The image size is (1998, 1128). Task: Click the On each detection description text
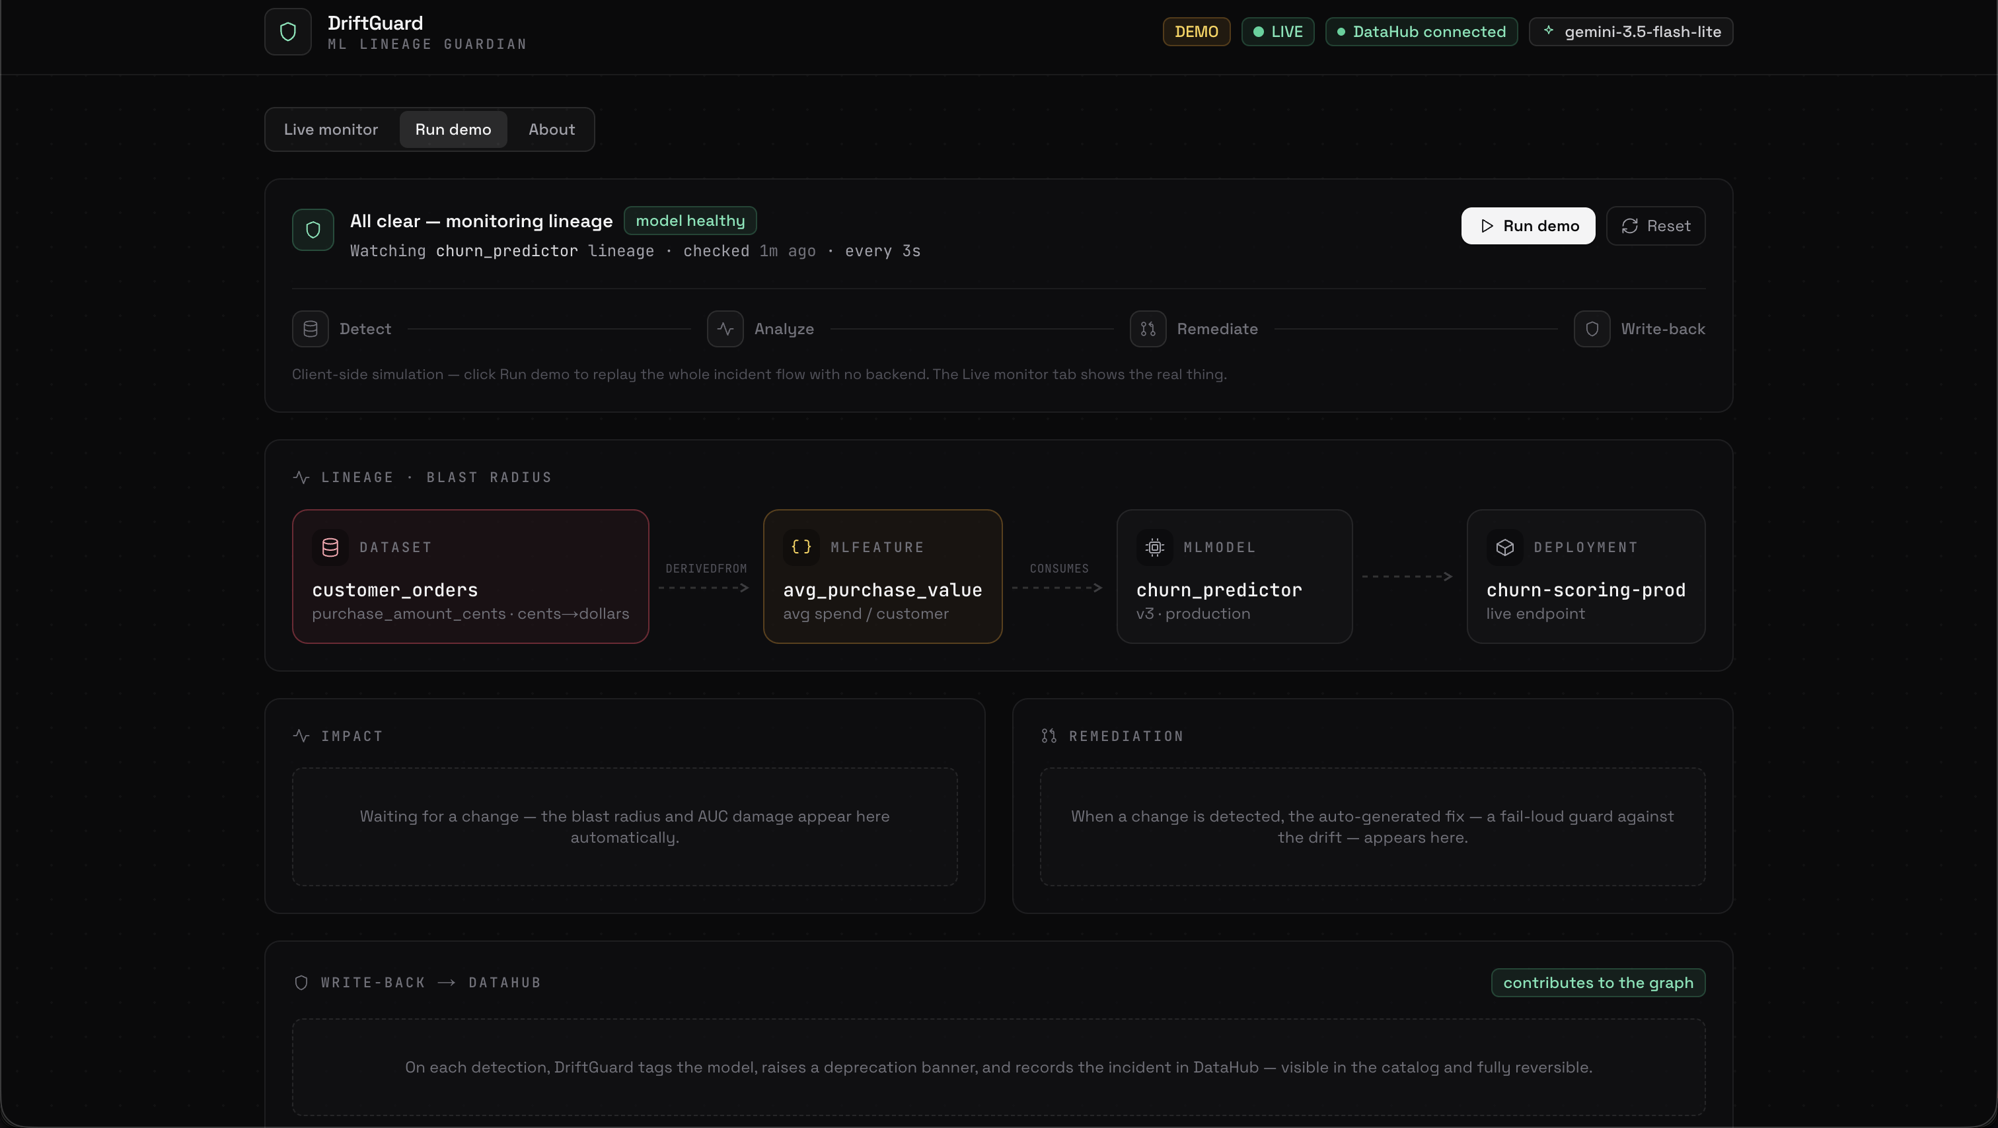point(998,1067)
